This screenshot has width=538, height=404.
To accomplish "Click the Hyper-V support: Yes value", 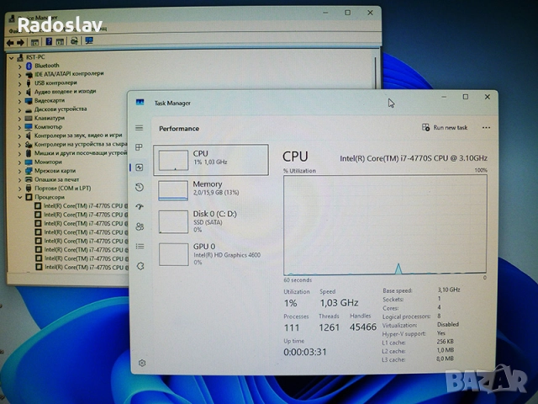I will (440, 333).
